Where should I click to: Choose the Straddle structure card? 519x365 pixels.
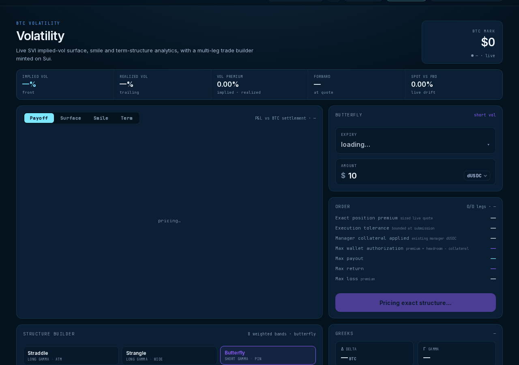[x=71, y=356]
